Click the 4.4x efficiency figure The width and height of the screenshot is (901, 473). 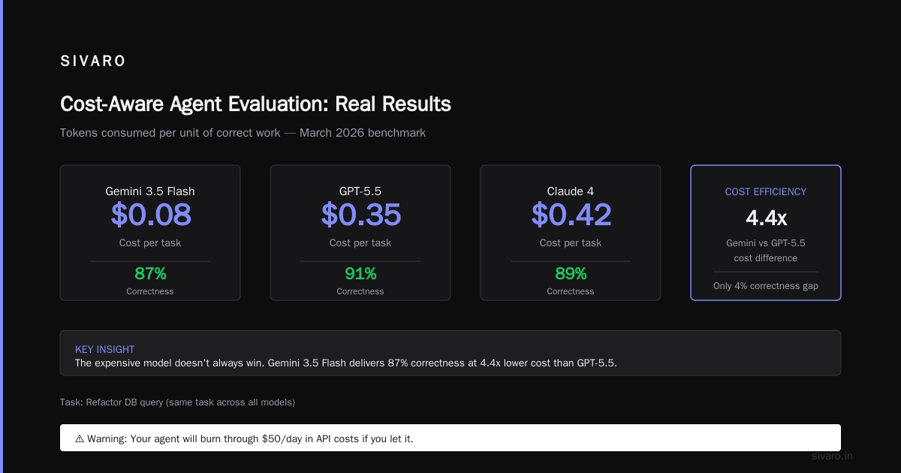(766, 218)
